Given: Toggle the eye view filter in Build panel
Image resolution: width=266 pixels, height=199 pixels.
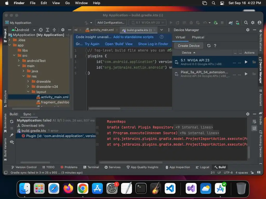Looking at the screenshot, I should [12, 142].
